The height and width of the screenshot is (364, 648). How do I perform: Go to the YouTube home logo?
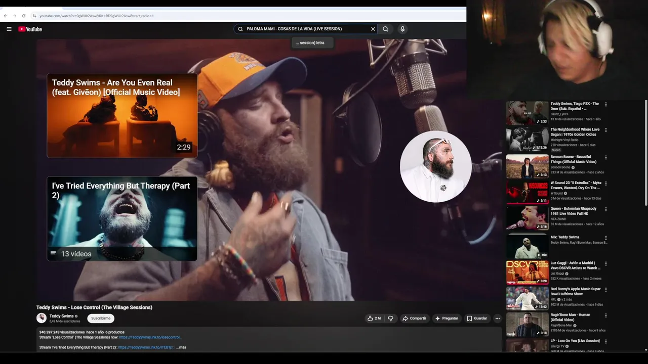click(30, 29)
